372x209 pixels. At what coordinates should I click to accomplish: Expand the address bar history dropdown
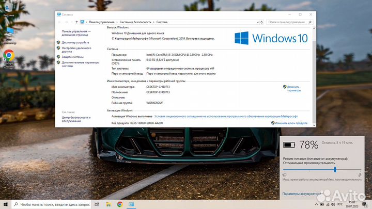click(258, 22)
